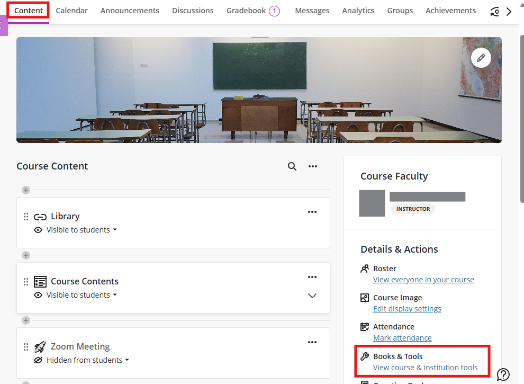This screenshot has height=384, width=524.
Task: Open the Achievements tab
Action: 450,11
